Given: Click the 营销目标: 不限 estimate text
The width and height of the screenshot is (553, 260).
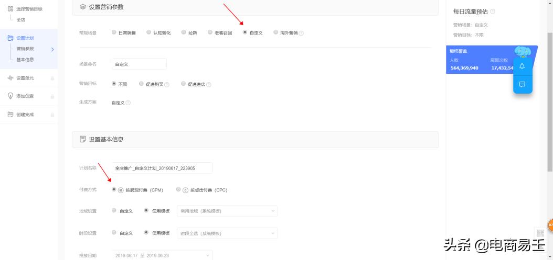Looking at the screenshot, I should (468, 35).
